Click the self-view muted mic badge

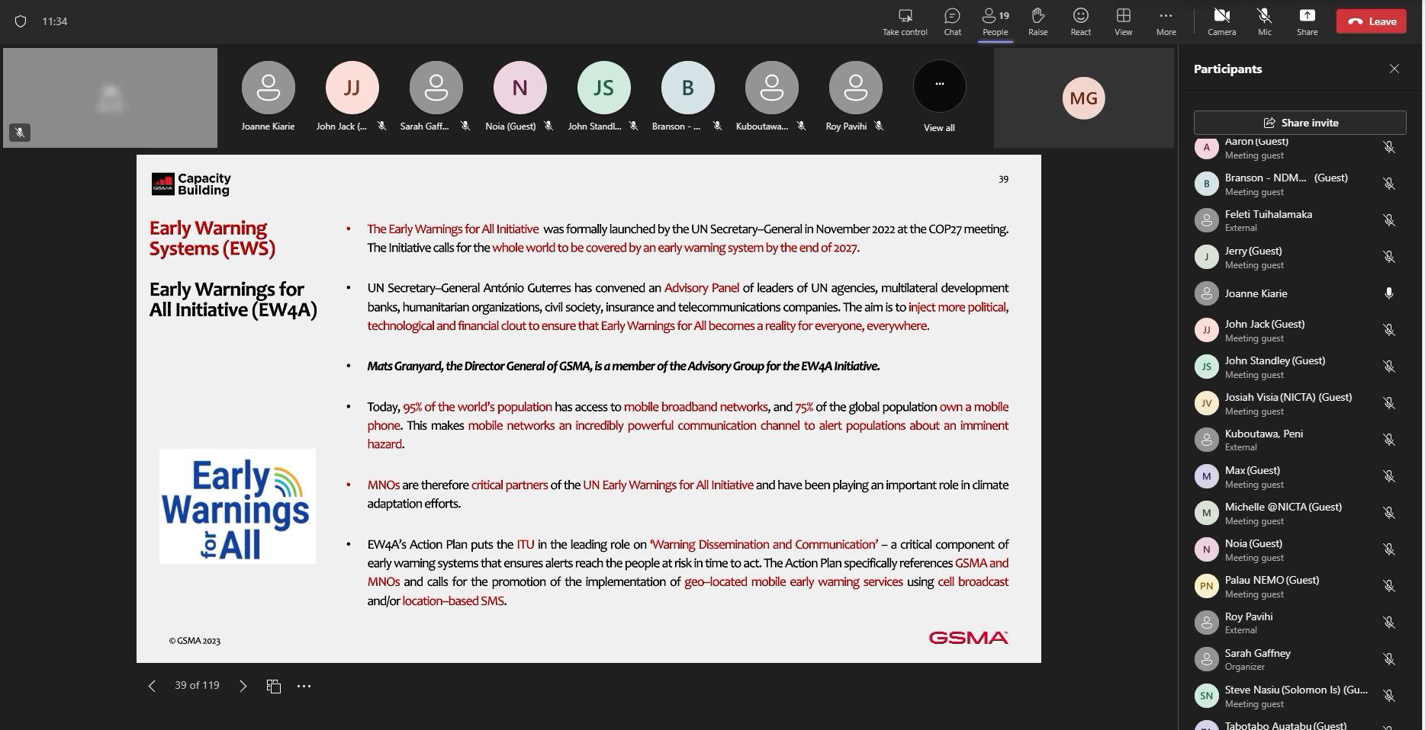click(x=20, y=133)
